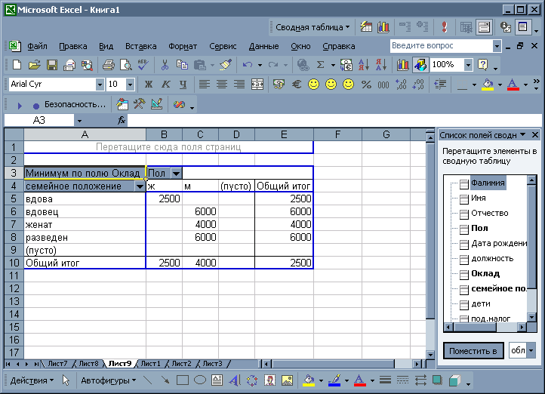The height and width of the screenshot is (394, 545).
Task: Open Сводная таблица dropdown menu
Action: (313, 27)
